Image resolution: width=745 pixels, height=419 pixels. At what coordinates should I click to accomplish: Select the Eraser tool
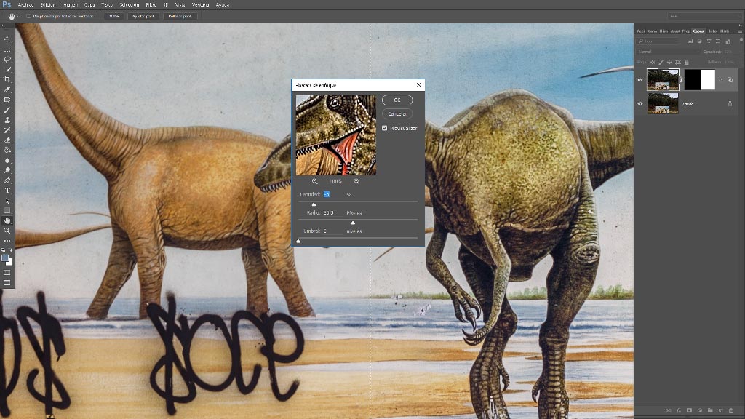tap(7, 140)
